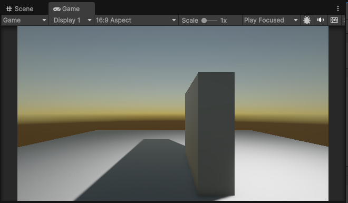
Task: Switch to the Scene tab
Action: (x=20, y=9)
